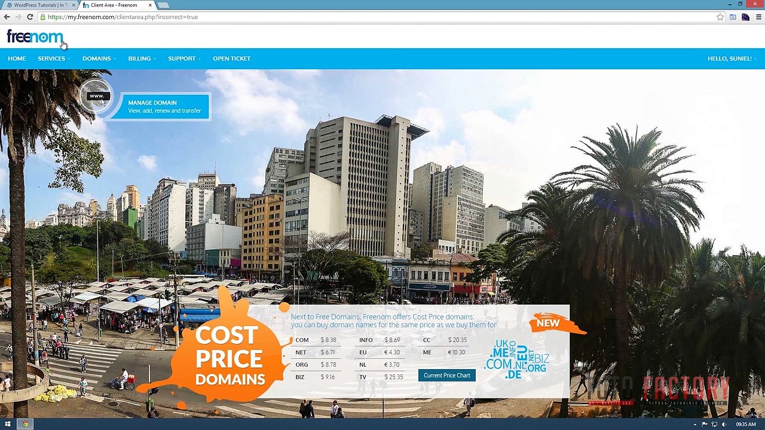
Task: Click the www manage domain globe icon
Action: tap(96, 96)
